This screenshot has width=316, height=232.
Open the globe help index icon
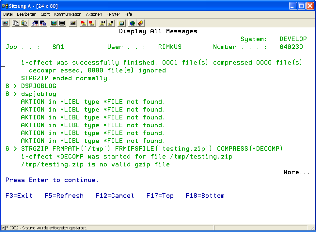(x=132, y=23)
